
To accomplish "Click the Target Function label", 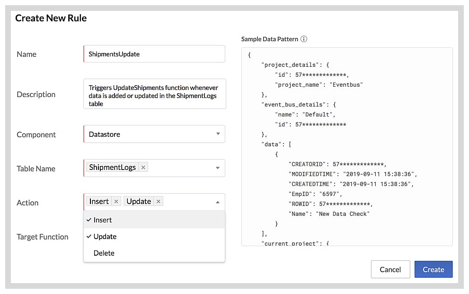I will (x=43, y=237).
